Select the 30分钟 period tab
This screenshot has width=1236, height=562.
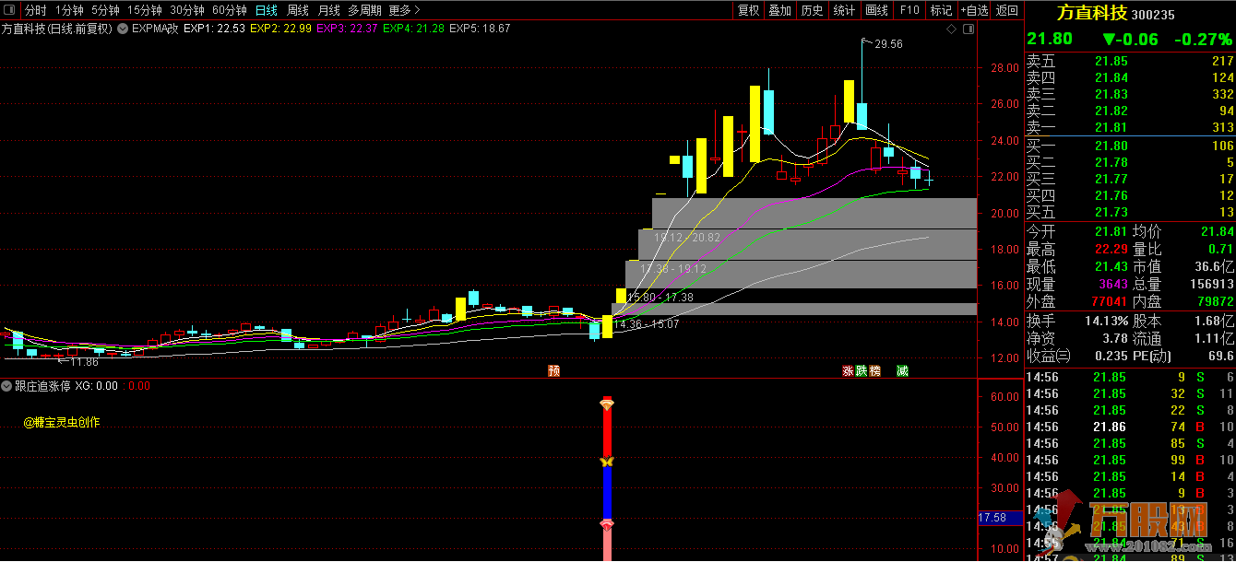(187, 10)
